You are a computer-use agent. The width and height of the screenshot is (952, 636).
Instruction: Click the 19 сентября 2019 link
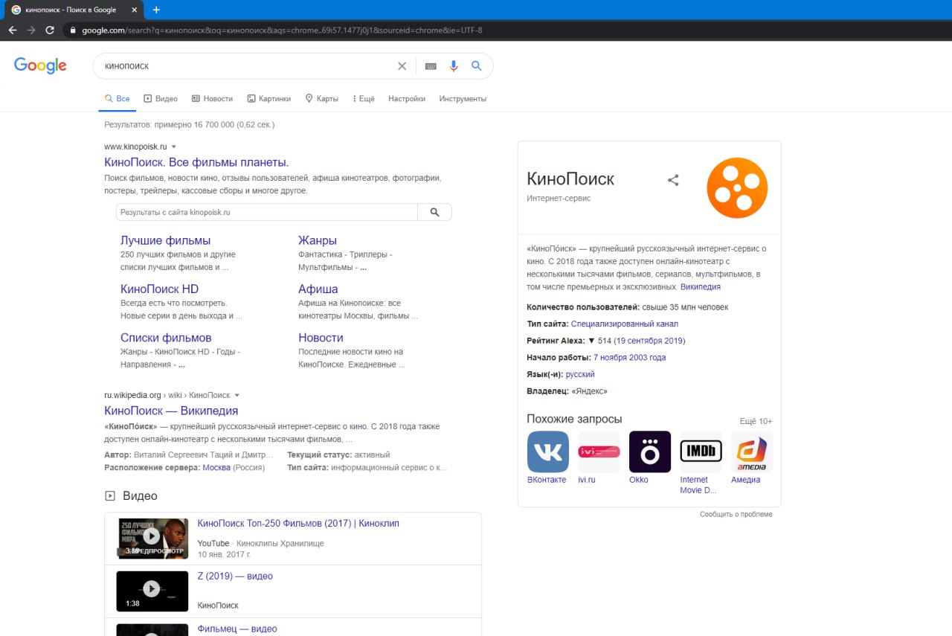pos(649,341)
